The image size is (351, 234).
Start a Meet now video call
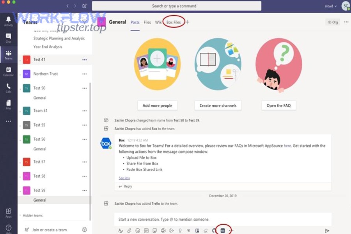pos(163,230)
